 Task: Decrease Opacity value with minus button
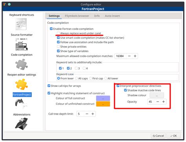pos(158,102)
